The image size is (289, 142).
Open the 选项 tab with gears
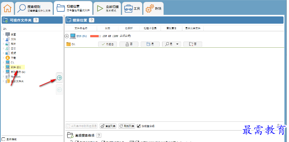[153, 8]
